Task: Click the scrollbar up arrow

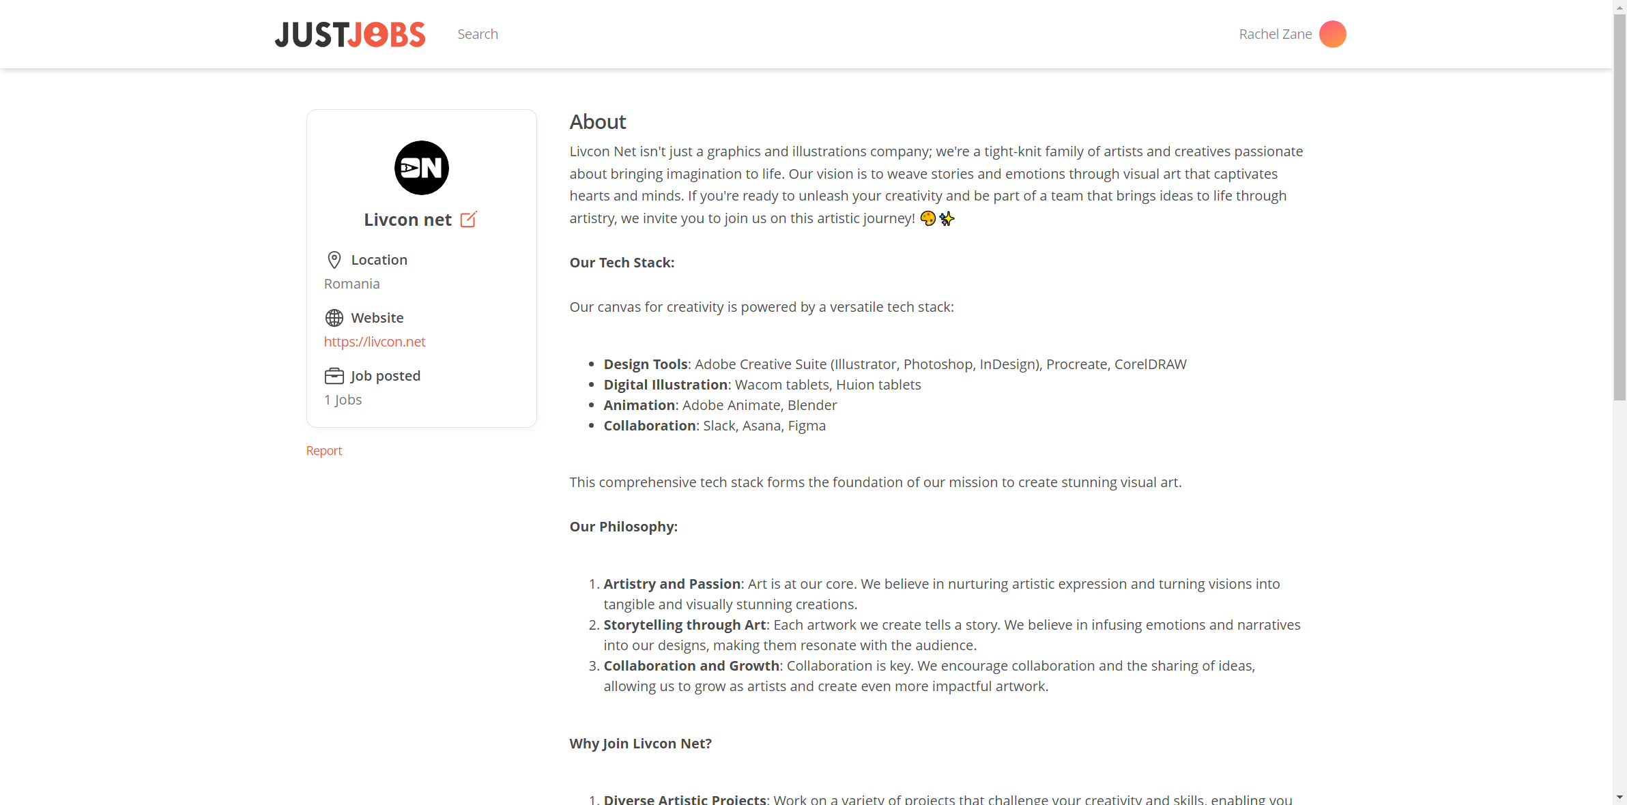Action: 1620,6
